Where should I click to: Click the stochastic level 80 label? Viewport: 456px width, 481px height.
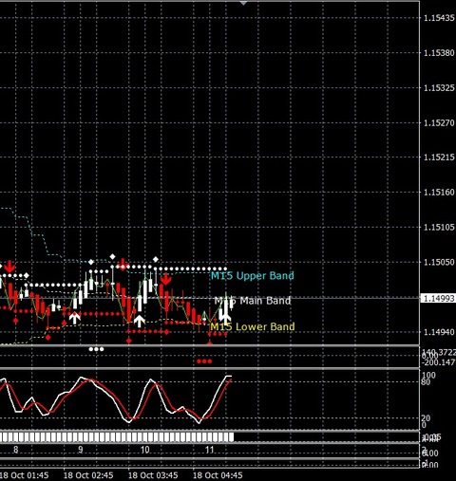(427, 382)
